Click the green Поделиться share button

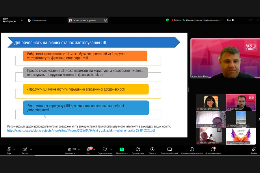[x=122, y=150]
